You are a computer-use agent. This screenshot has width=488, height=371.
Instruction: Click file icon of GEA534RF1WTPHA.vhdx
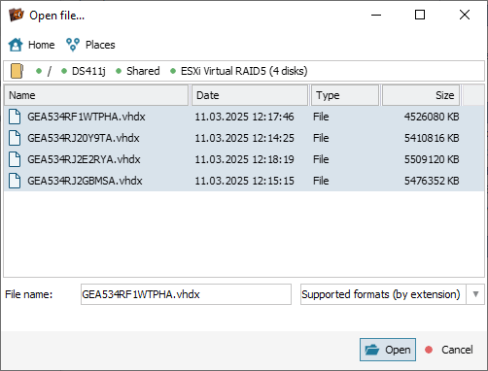15,117
